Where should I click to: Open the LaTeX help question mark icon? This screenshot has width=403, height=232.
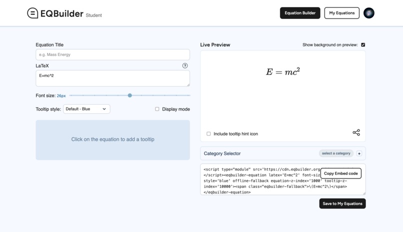pyautogui.click(x=185, y=66)
